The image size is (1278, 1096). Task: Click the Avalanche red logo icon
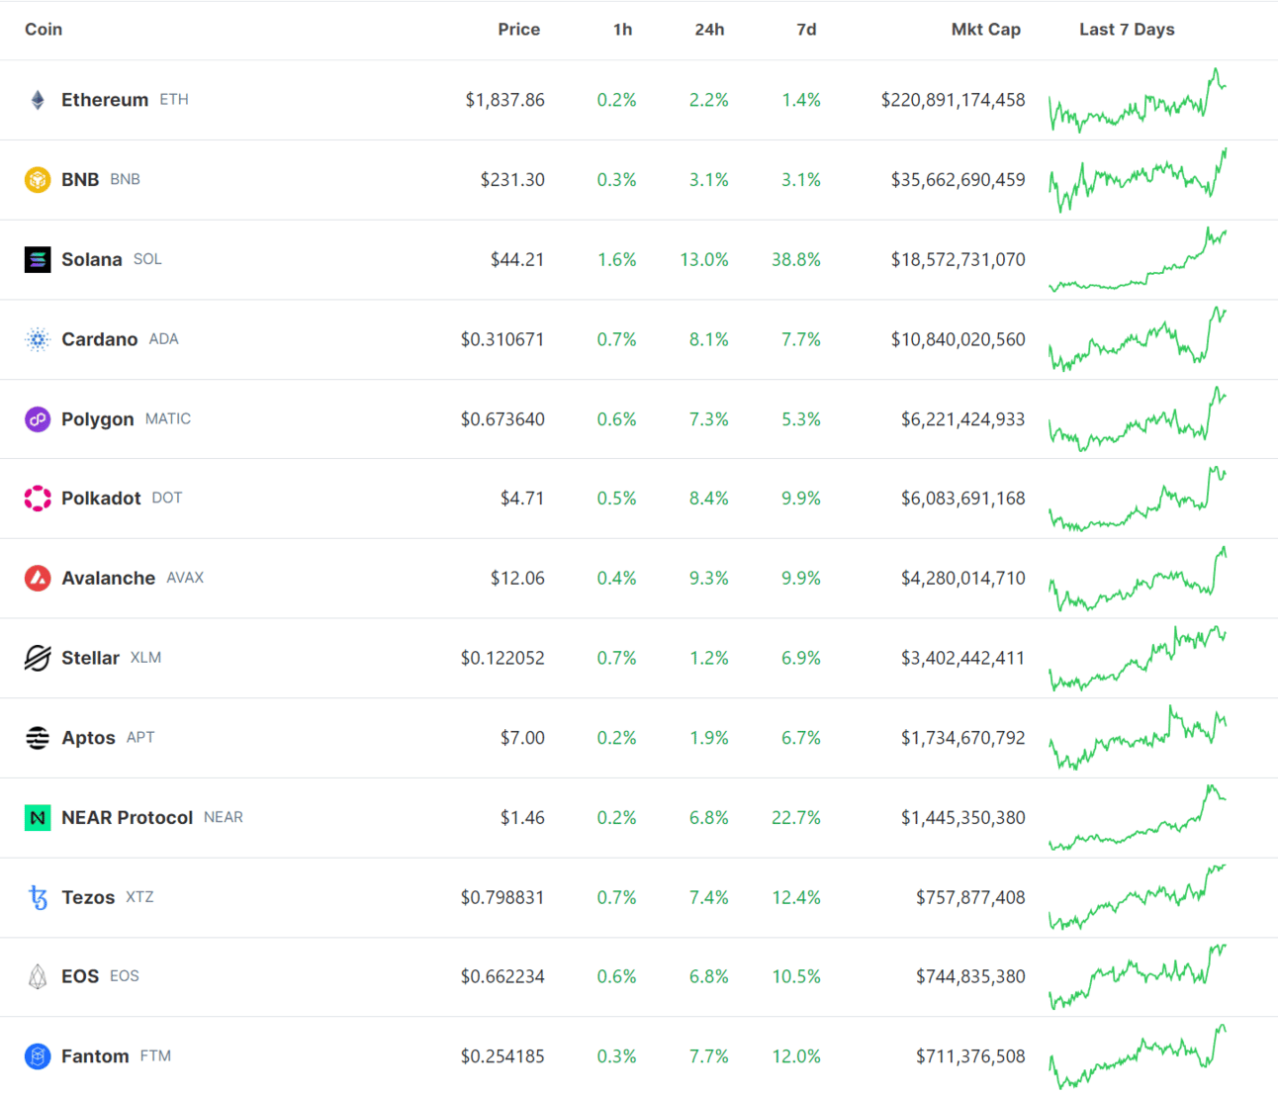point(38,578)
